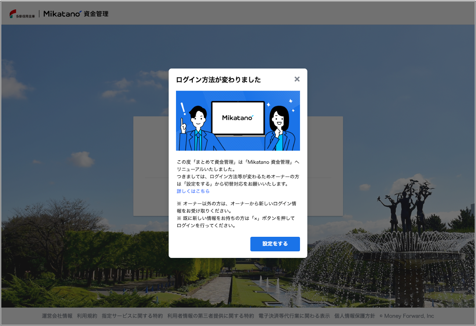Open 指定サービスに関する特約 footer link
Viewport: 476px width, 326px height.
[132, 316]
